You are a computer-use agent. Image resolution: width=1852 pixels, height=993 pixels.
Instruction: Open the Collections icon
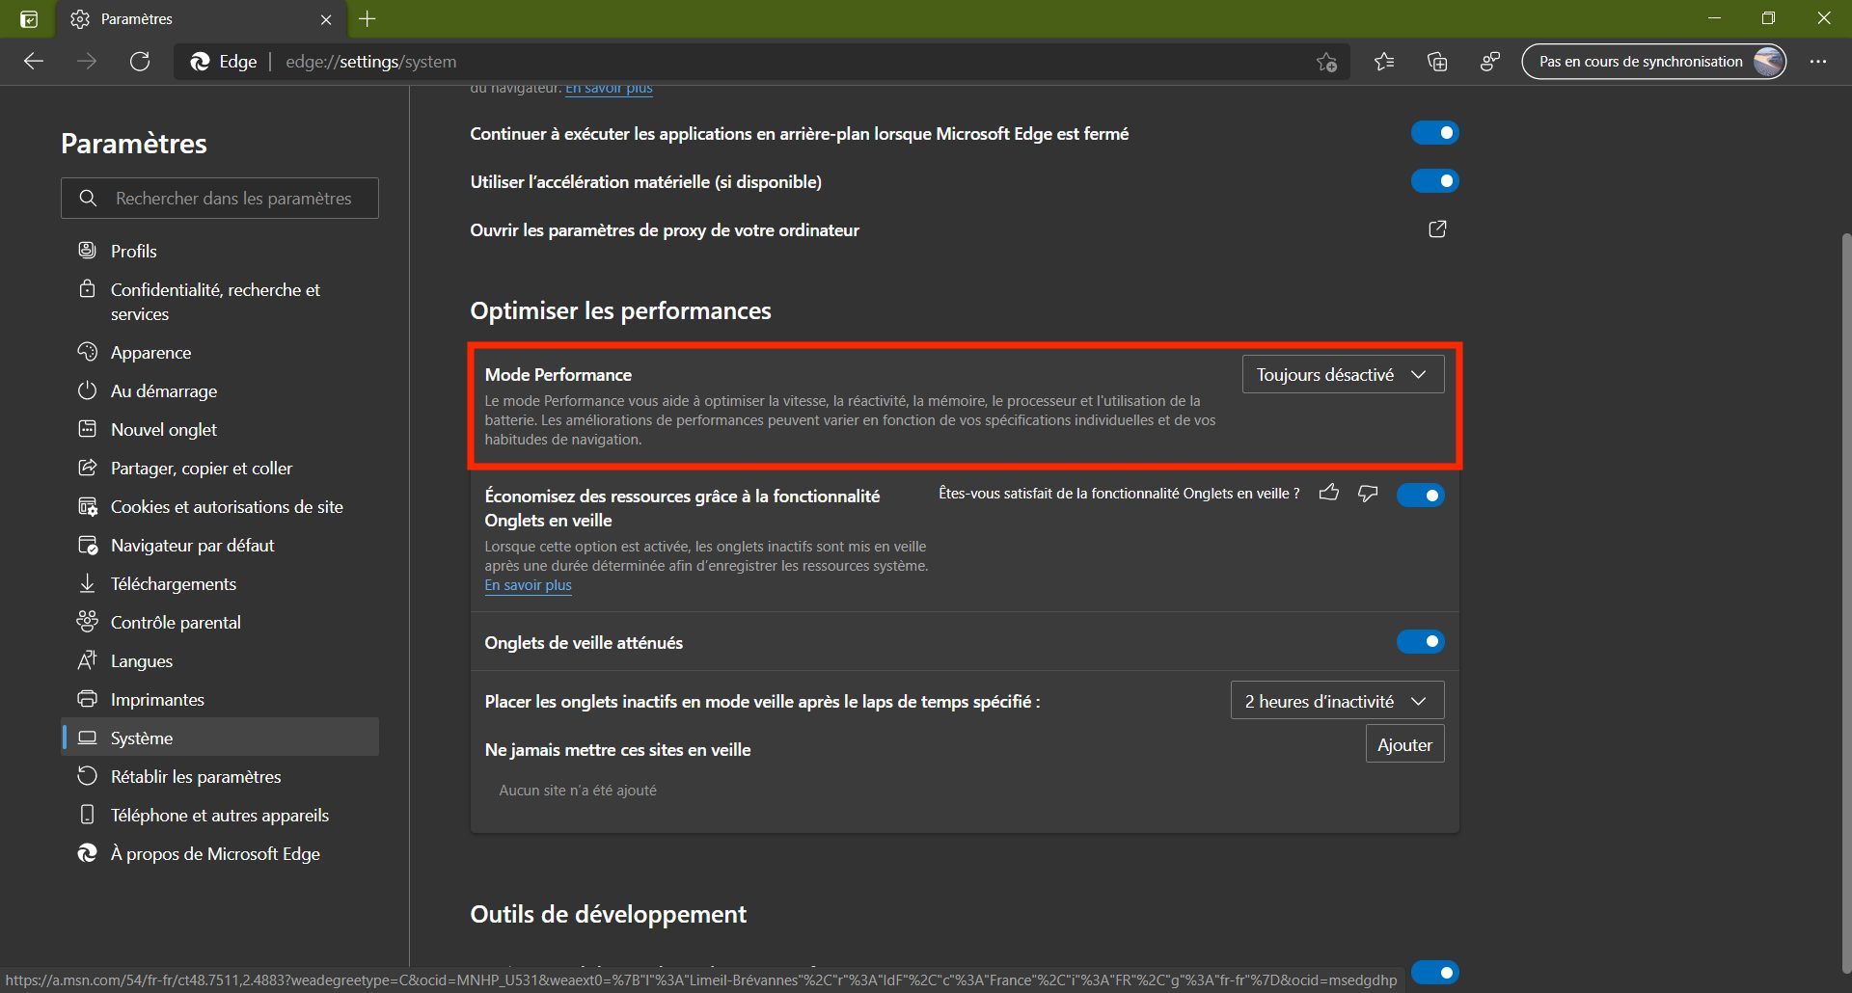(1437, 62)
